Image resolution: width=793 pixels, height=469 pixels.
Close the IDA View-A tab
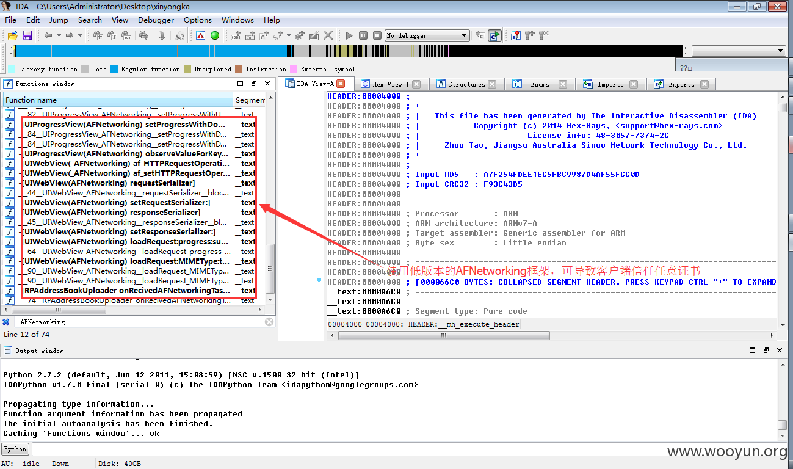tap(341, 84)
